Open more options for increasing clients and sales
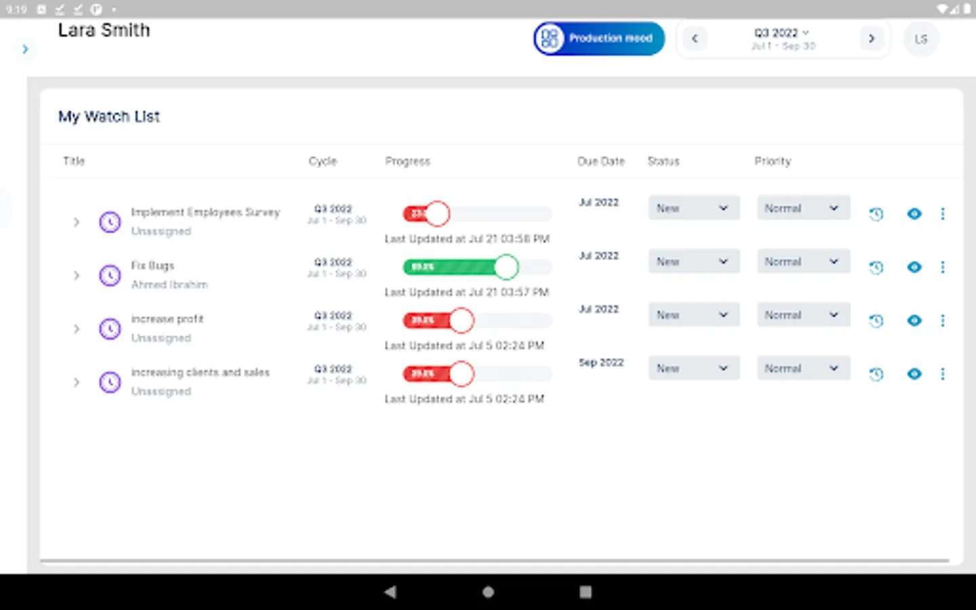This screenshot has width=976, height=610. pyautogui.click(x=943, y=374)
